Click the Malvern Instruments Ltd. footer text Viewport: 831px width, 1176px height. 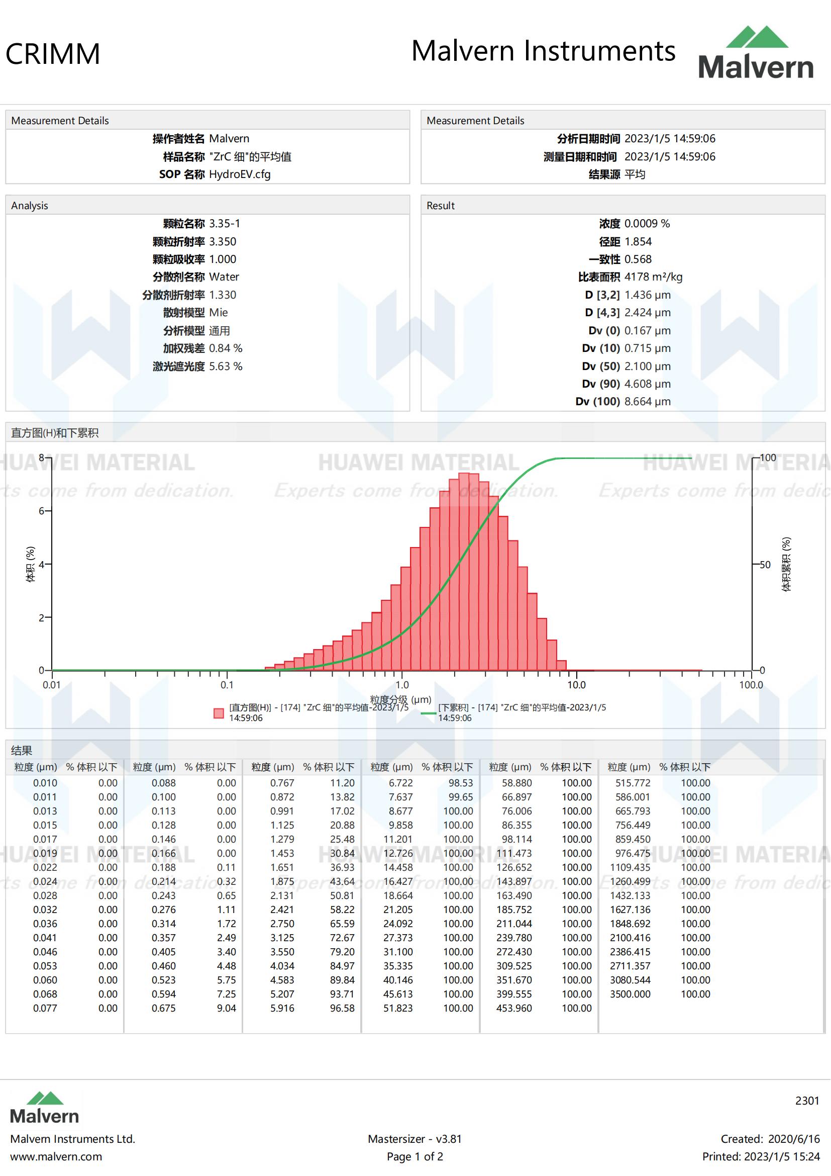(x=73, y=1139)
